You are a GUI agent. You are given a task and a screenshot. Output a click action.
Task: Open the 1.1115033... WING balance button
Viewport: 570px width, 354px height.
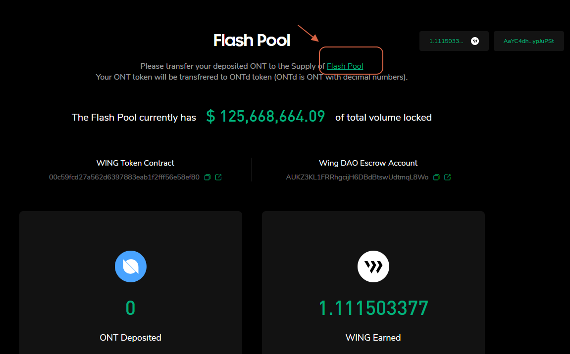click(447, 41)
